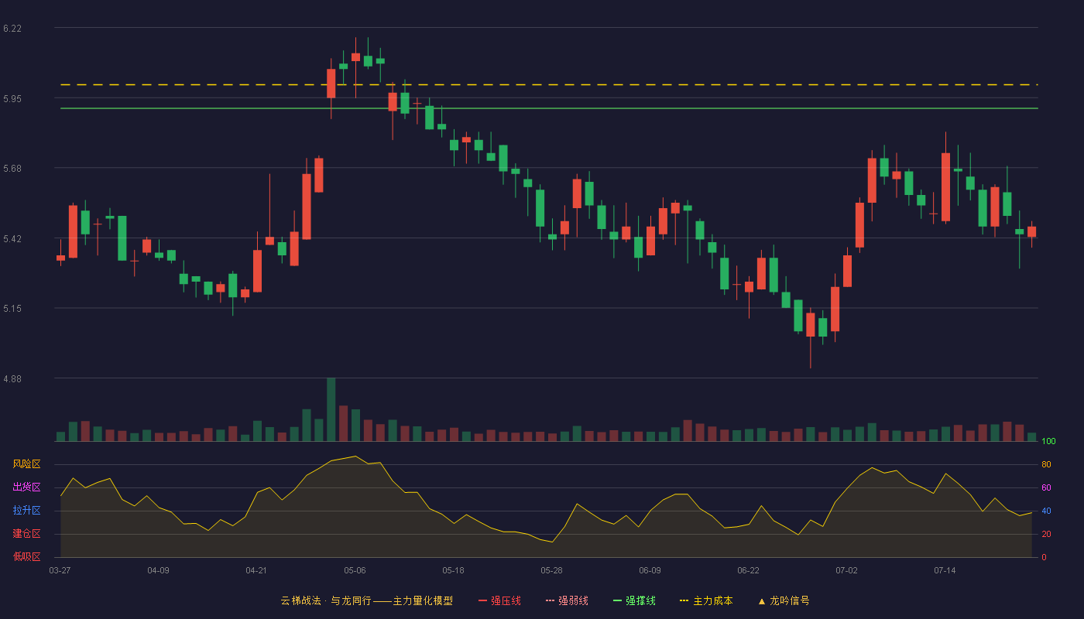1084x619 pixels.
Task: Click the 06-22 date label
Action: pos(748,570)
